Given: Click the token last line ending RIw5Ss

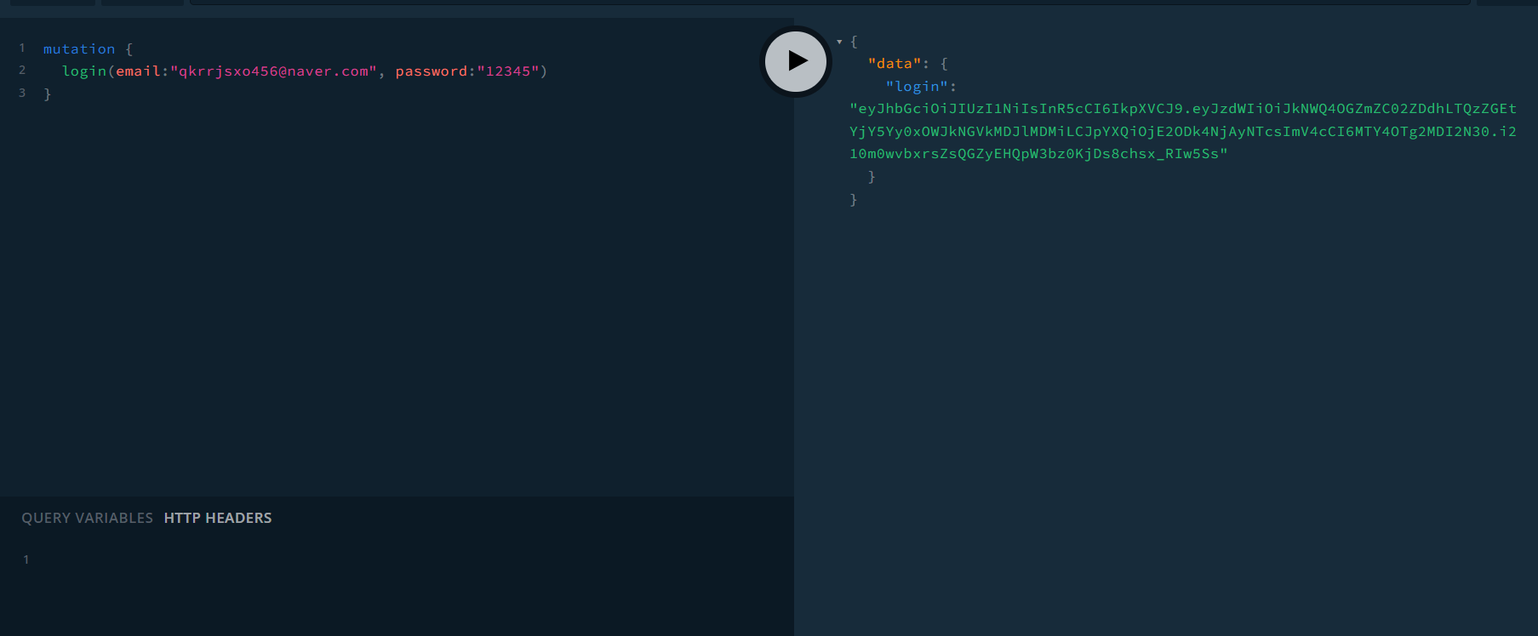Looking at the screenshot, I should pos(1038,154).
